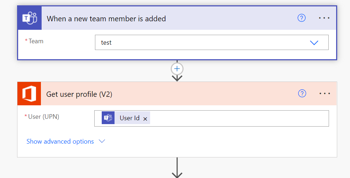
Task: Insert a new step with the plus button
Action: pyautogui.click(x=177, y=68)
